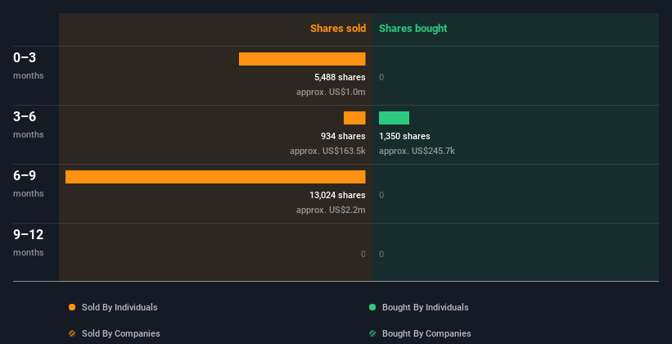Click the 3–6 months green bought bar
Image resolution: width=672 pixels, height=344 pixels.
[x=394, y=118]
